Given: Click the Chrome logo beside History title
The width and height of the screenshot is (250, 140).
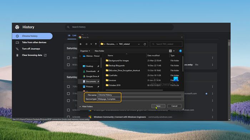Looking at the screenshot, I should (x=17, y=27).
